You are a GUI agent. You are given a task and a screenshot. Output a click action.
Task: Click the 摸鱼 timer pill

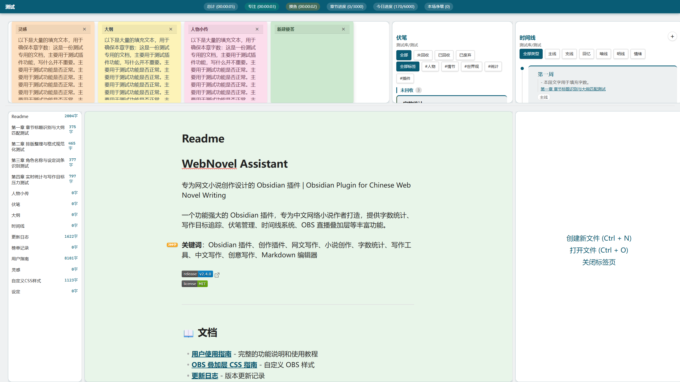point(303,7)
